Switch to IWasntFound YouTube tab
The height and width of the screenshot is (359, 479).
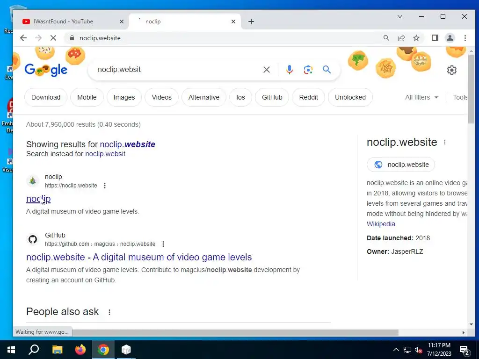[73, 22]
